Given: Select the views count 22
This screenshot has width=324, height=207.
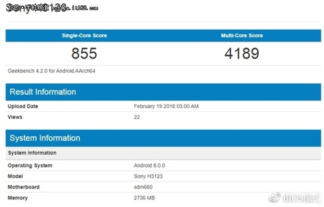Looking at the screenshot, I should (137, 117).
